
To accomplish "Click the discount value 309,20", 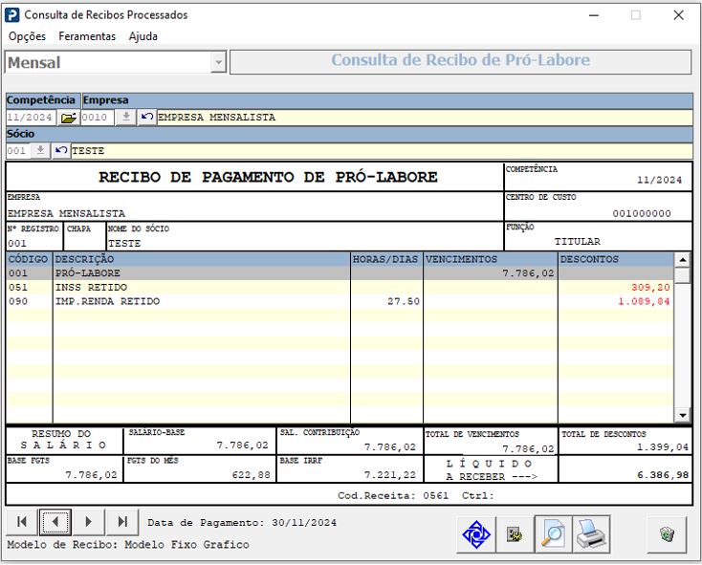I will (x=650, y=287).
